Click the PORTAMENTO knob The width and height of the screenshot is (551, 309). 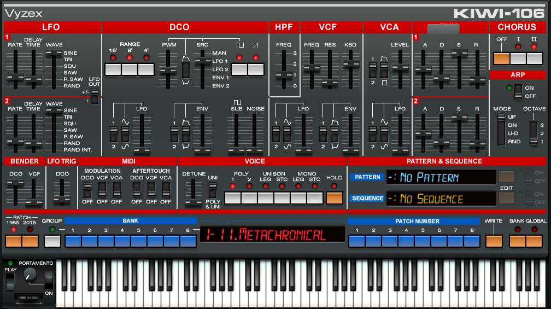30,275
